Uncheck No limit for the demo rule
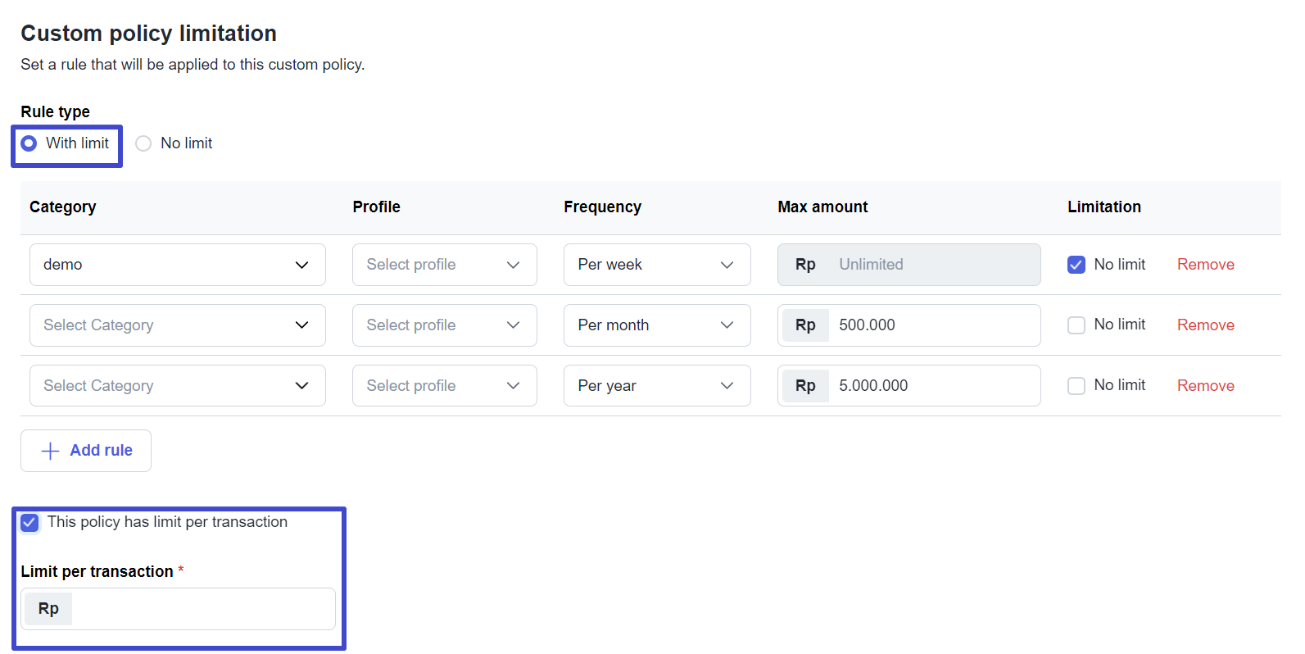This screenshot has width=1305, height=654. [1076, 265]
